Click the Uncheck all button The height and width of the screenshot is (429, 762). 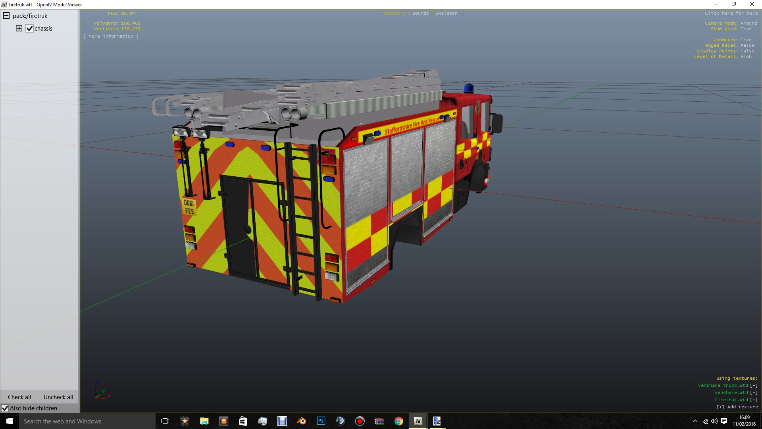58,397
